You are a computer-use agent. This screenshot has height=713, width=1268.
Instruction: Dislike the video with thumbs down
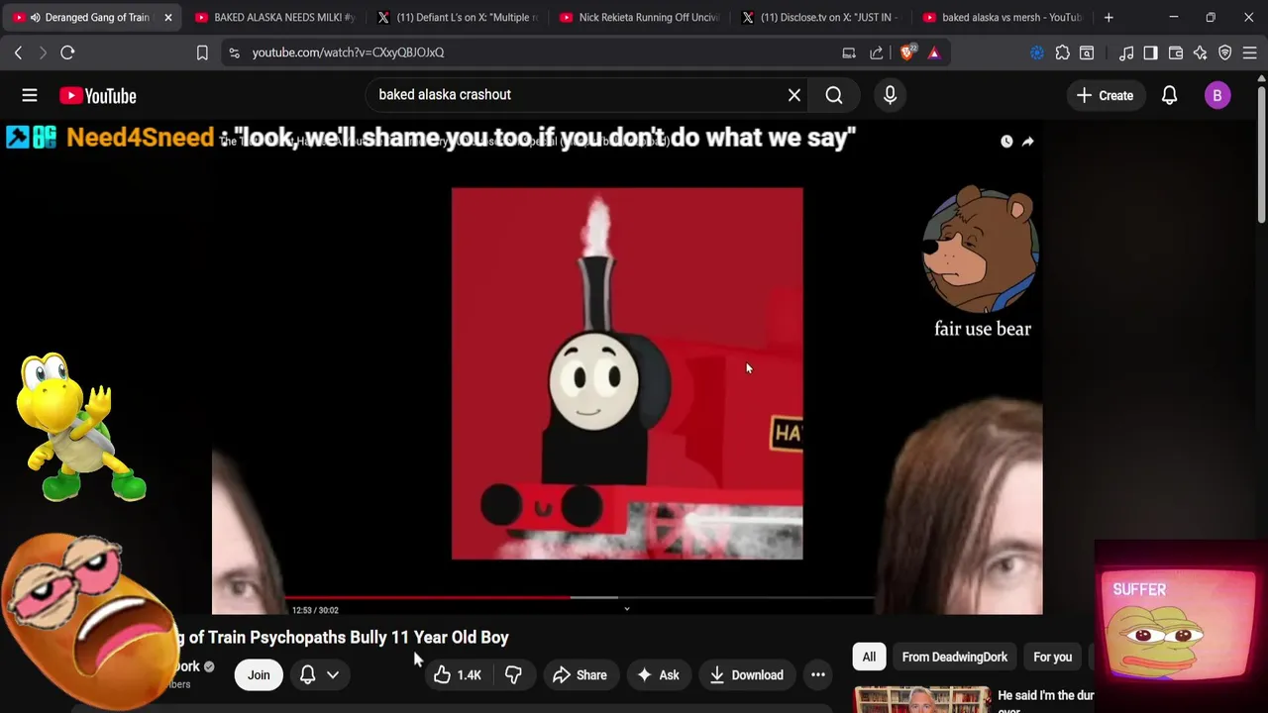click(x=513, y=675)
